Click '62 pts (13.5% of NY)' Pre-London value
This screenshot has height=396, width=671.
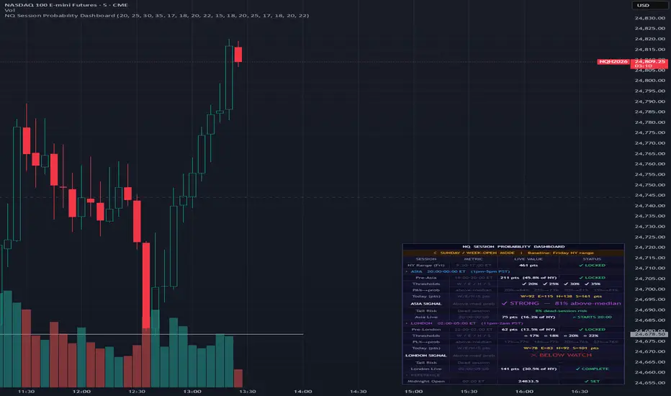coord(528,330)
